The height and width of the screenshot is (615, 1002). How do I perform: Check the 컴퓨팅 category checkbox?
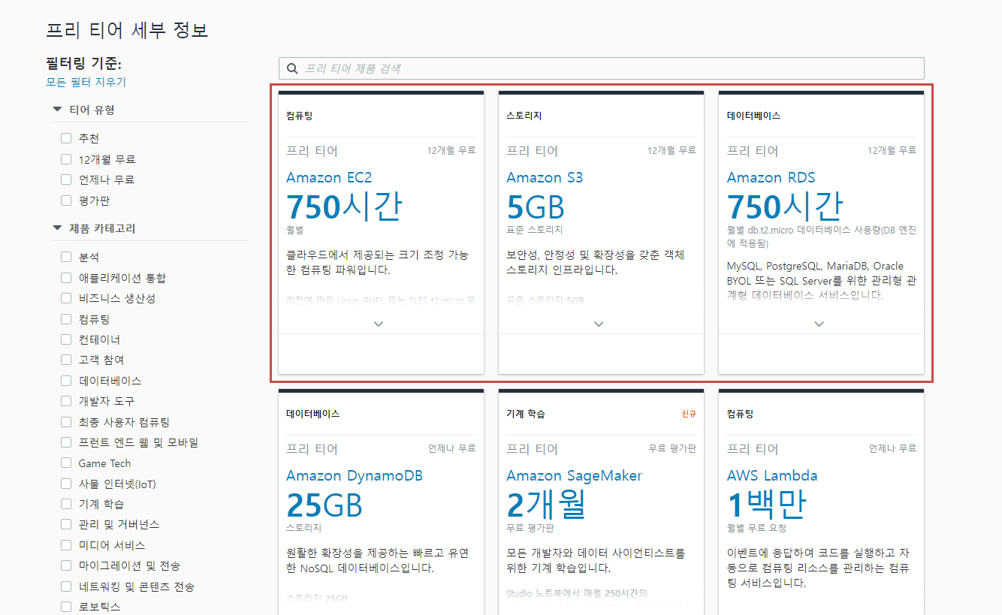pos(66,319)
